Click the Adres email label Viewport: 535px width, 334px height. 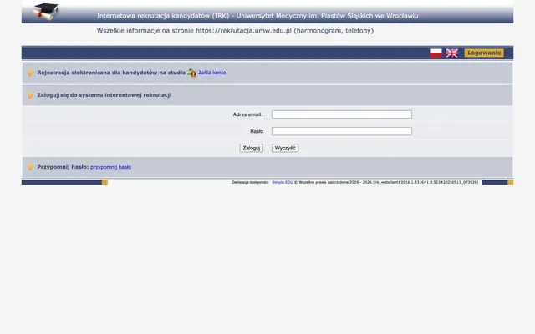coord(247,114)
